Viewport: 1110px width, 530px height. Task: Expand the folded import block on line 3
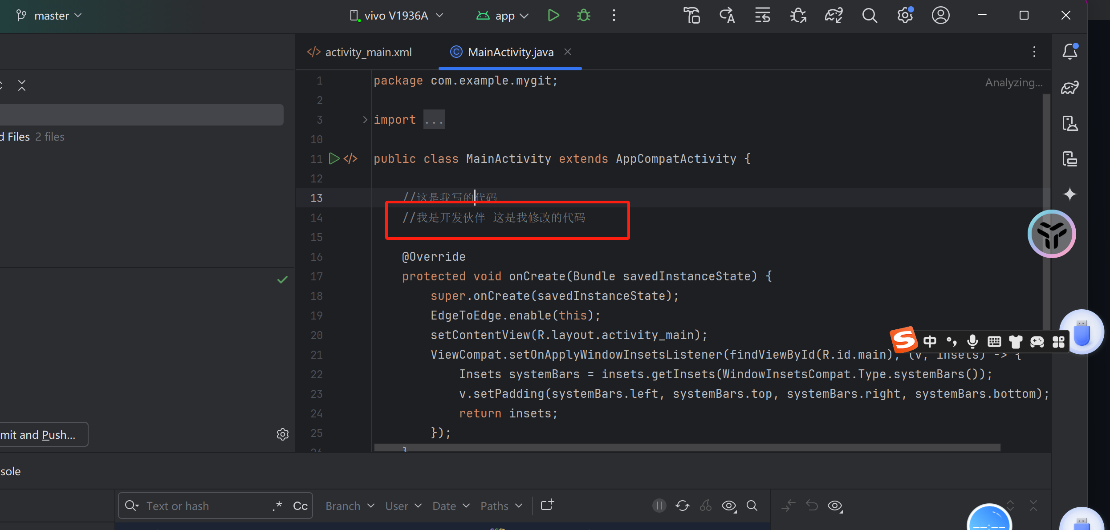[365, 119]
